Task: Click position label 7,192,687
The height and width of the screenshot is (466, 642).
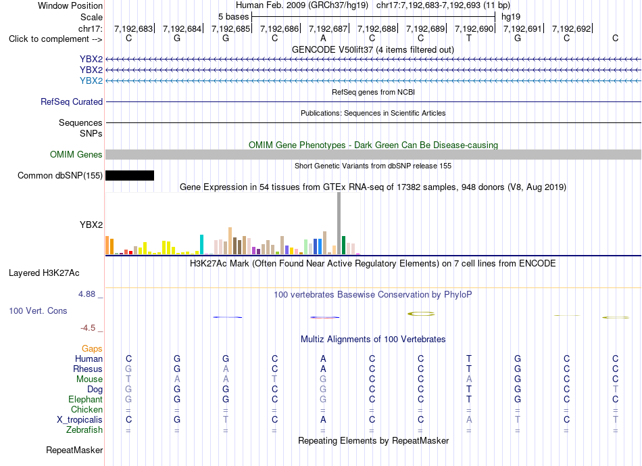Action: pos(328,28)
